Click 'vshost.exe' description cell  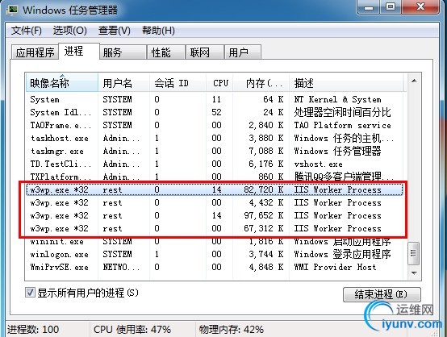pos(318,164)
